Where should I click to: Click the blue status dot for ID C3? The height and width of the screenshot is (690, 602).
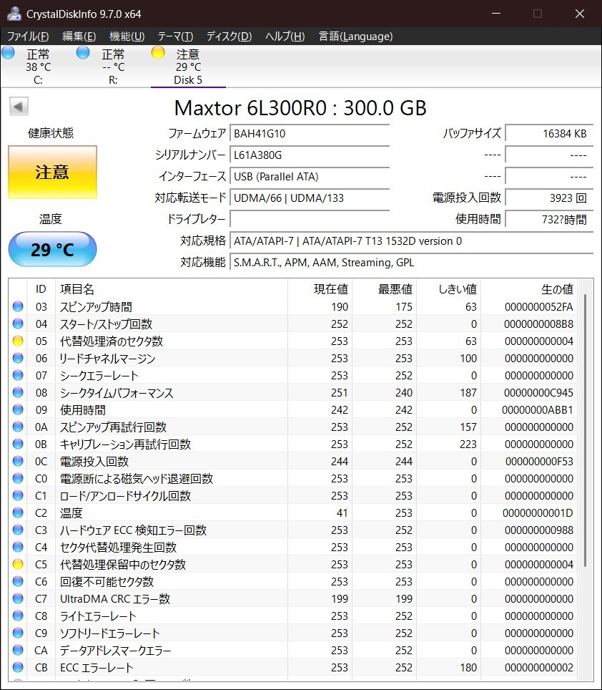click(18, 530)
